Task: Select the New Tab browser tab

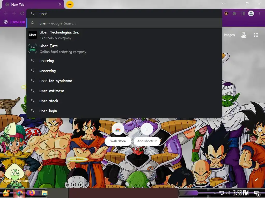Action: tap(33, 5)
